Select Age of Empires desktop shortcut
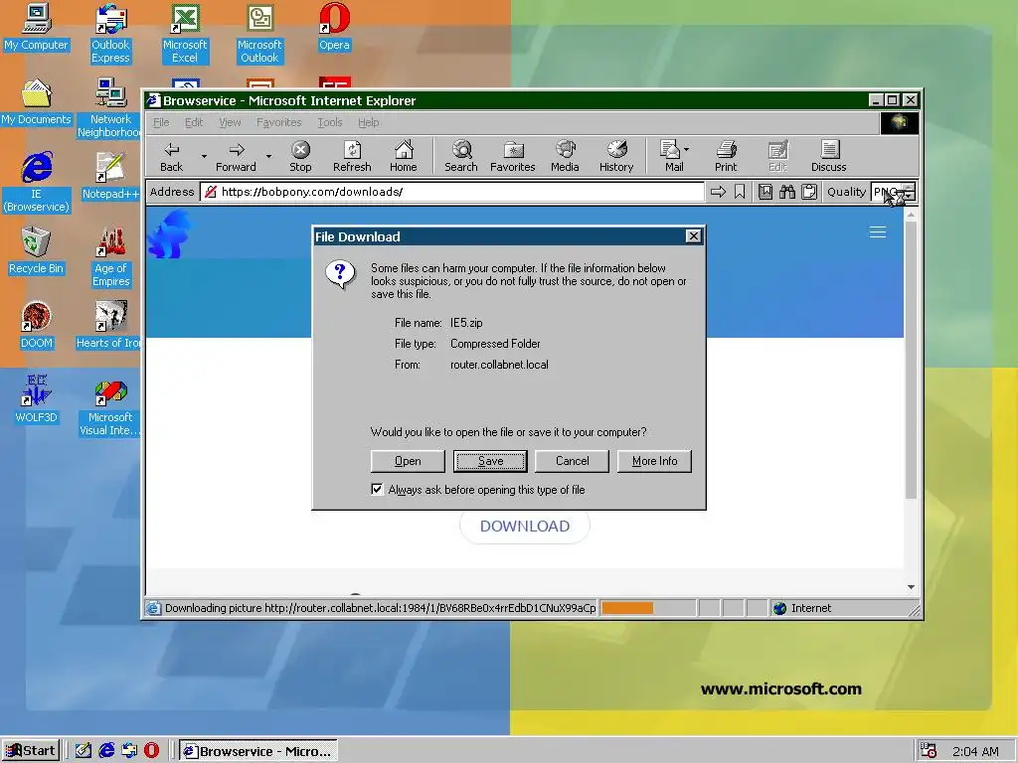 tap(110, 257)
